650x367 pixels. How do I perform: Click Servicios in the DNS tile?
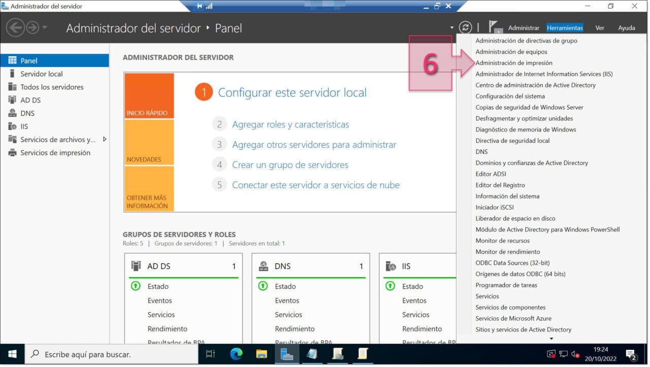tap(288, 315)
